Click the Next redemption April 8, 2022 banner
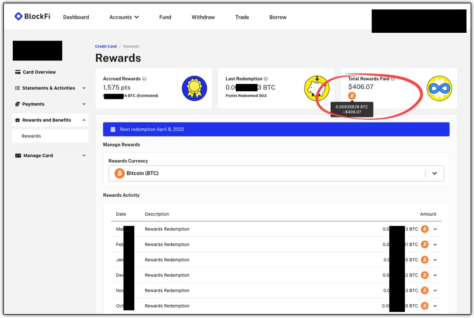Viewport: 474px width, 318px height. click(276, 129)
